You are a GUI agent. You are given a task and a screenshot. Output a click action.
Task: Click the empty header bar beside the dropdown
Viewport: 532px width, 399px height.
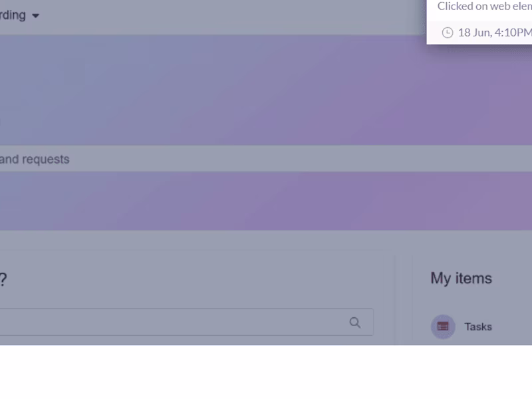(231, 17)
